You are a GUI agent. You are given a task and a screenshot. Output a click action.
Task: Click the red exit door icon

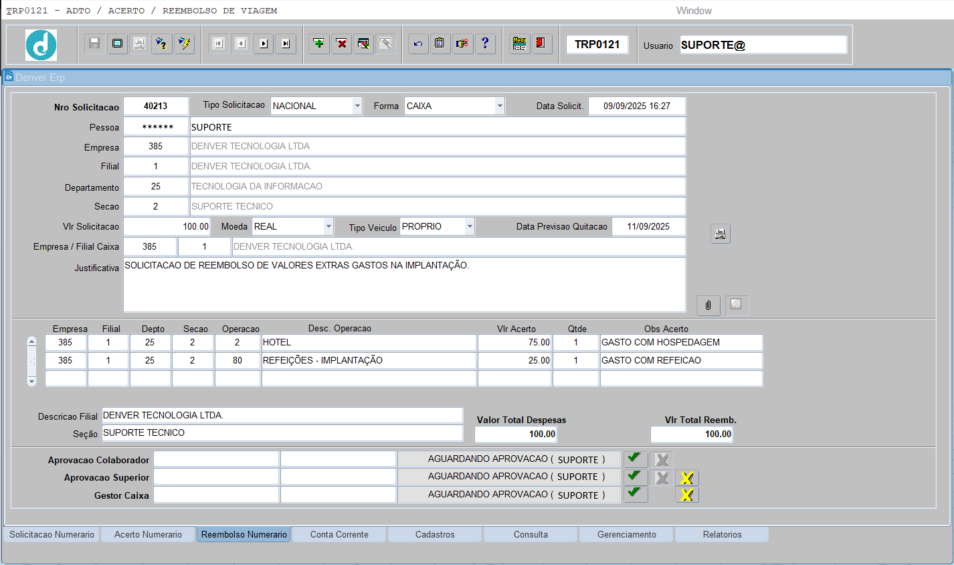pyautogui.click(x=541, y=44)
